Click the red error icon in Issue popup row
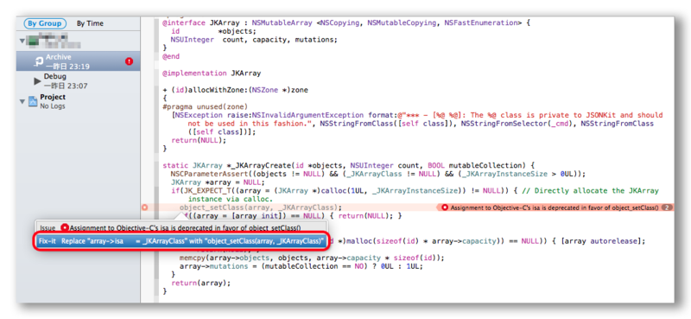Viewport: 691px width, 319px height. click(66, 228)
